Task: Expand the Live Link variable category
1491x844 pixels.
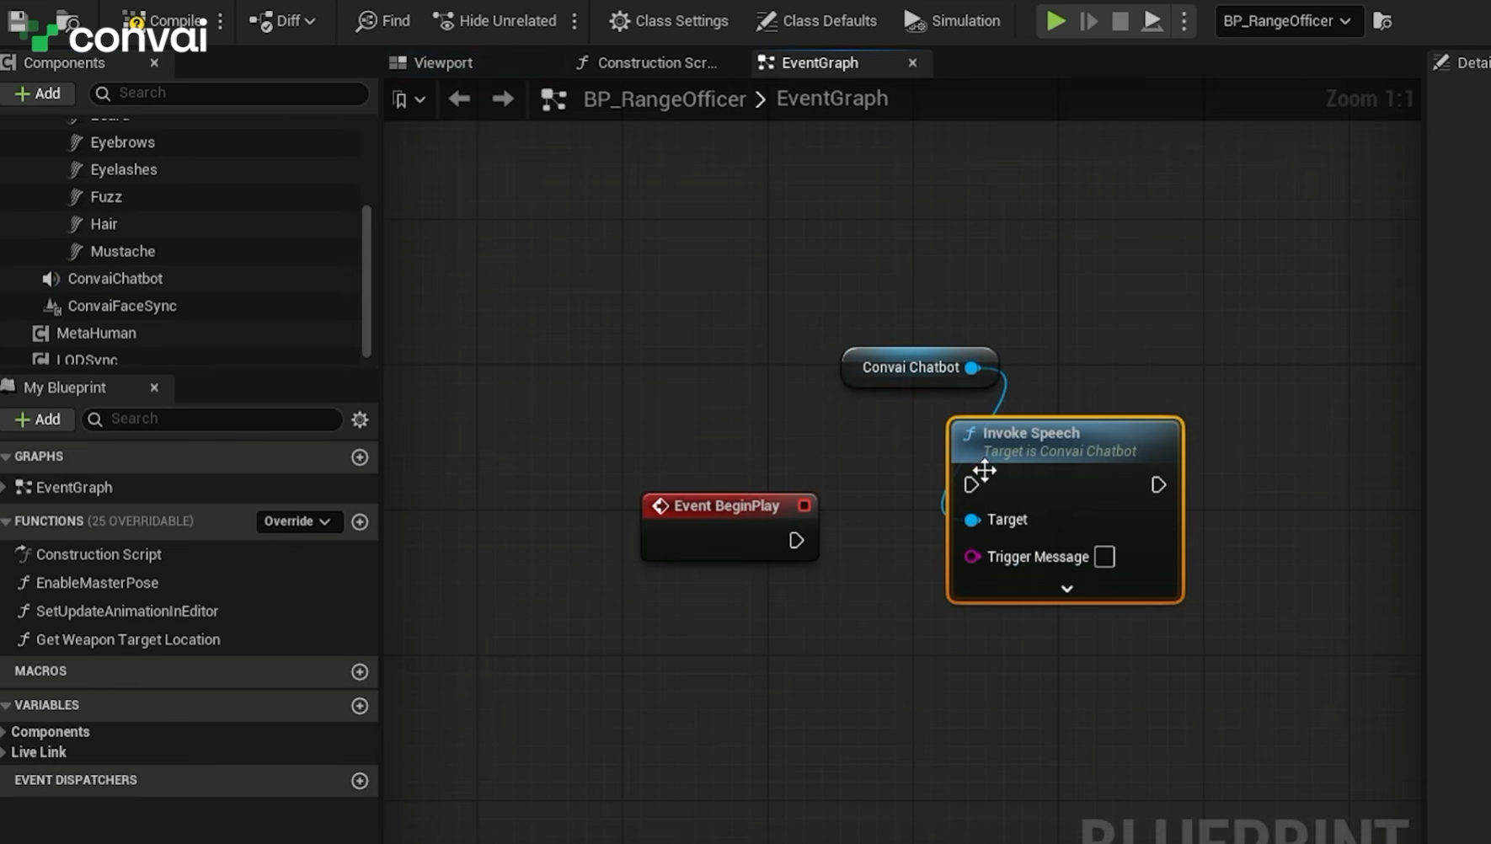Action: pyautogui.click(x=4, y=752)
